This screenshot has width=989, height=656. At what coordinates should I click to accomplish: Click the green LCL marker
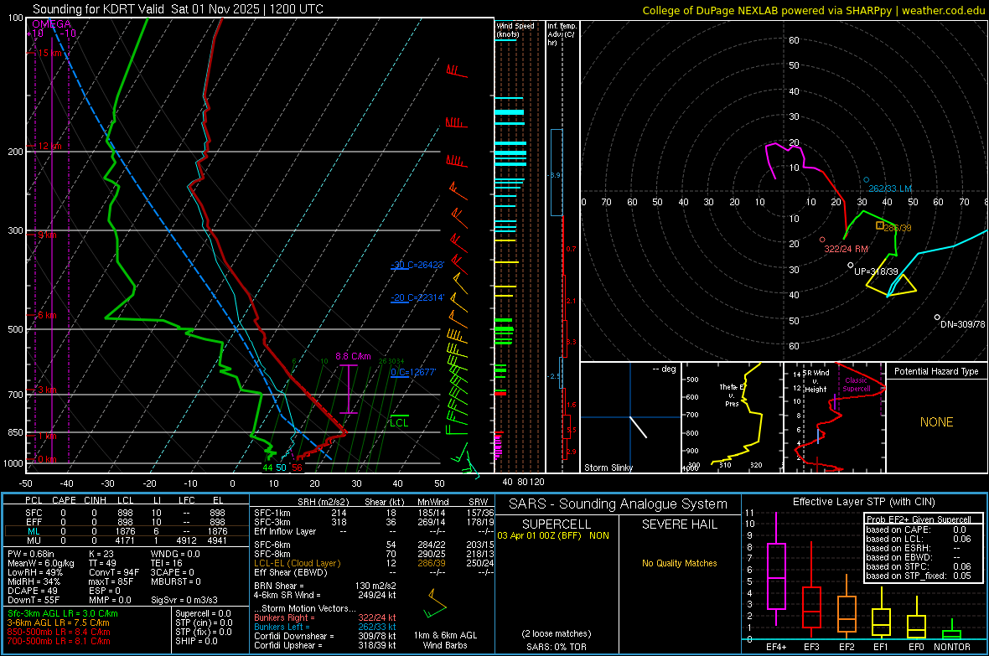coord(399,422)
